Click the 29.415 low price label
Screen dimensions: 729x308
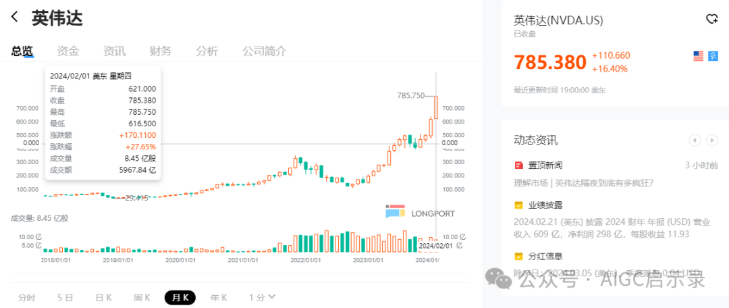(x=136, y=198)
